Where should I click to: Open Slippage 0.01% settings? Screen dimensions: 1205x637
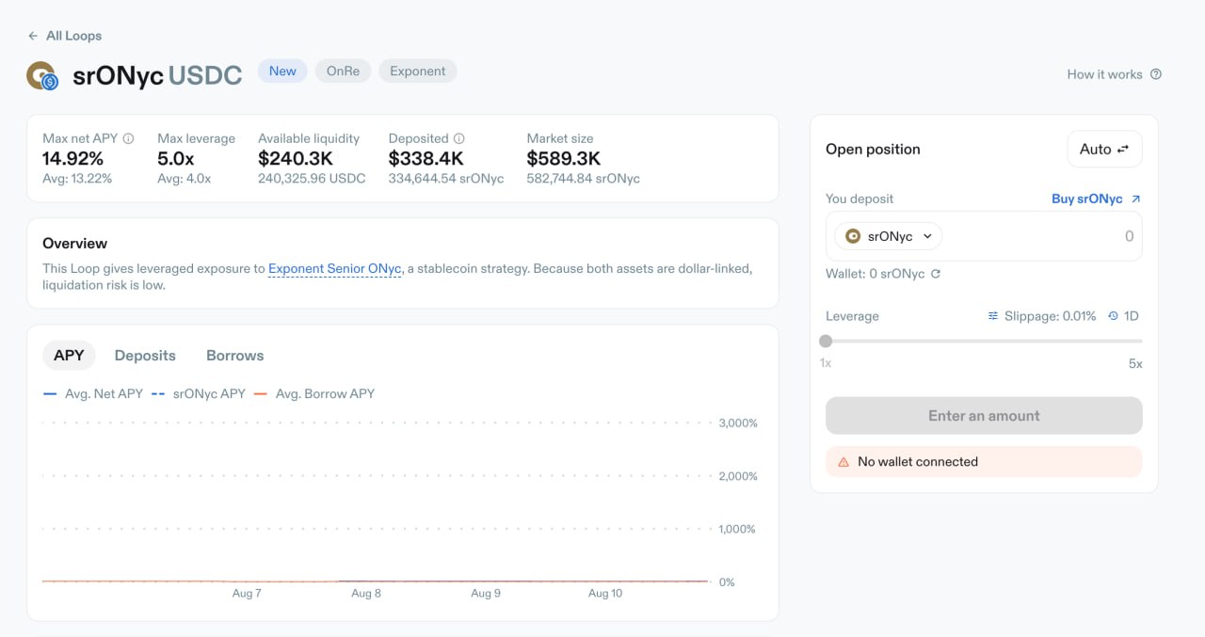tap(1041, 316)
